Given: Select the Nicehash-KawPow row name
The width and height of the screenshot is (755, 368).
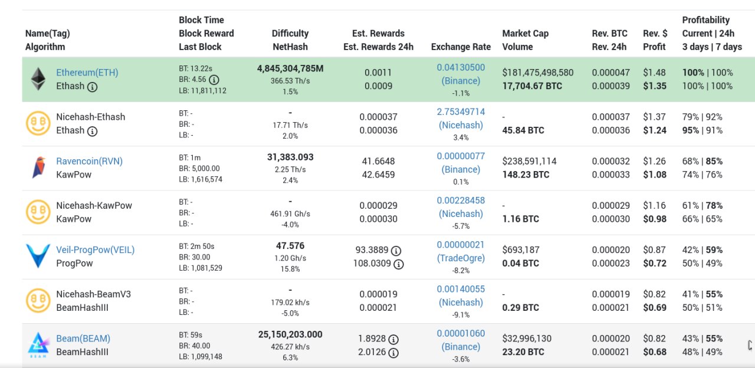Looking at the screenshot, I should (x=94, y=205).
